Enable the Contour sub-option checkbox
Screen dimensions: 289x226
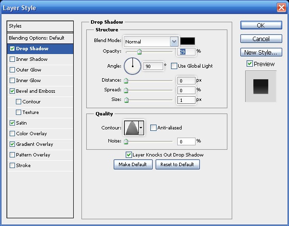18,101
